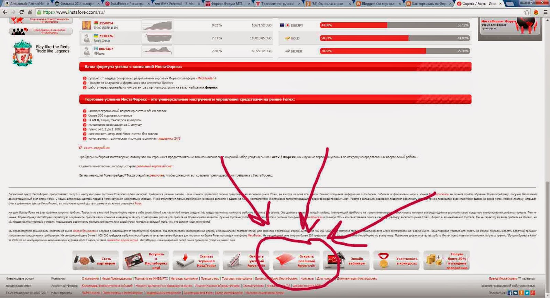Open chart thumbnail for Spait Group
Viewport: 550px width, 298px height.
(x=157, y=38)
